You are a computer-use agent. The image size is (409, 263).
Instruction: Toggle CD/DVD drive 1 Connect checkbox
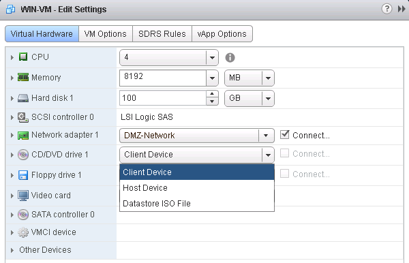click(x=284, y=153)
